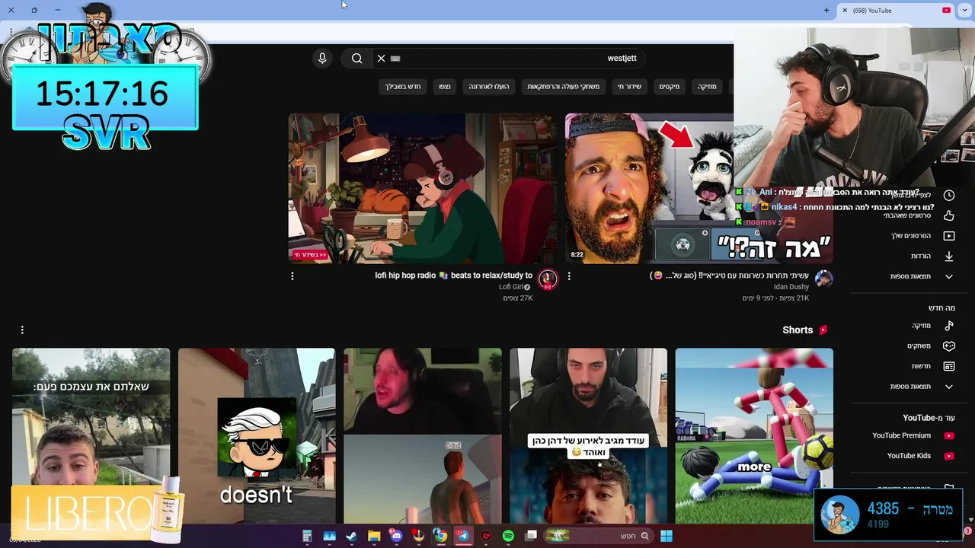975x548 pixels.
Task: Click the search magnifier button
Action: pyautogui.click(x=356, y=58)
